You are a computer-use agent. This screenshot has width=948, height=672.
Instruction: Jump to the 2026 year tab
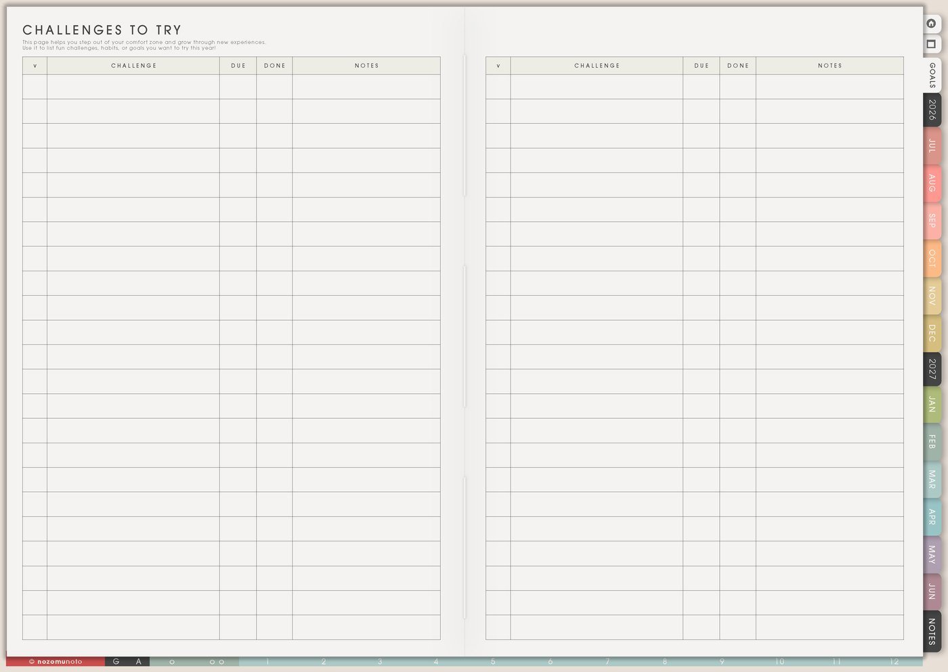click(x=932, y=110)
